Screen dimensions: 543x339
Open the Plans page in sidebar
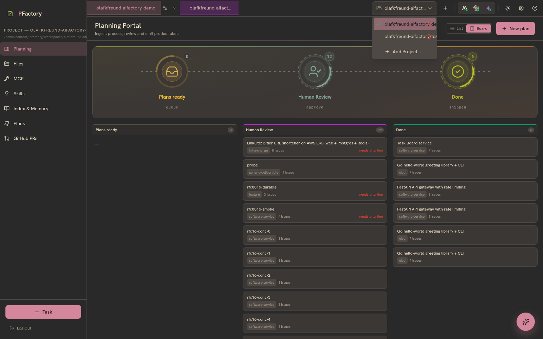click(x=43, y=123)
